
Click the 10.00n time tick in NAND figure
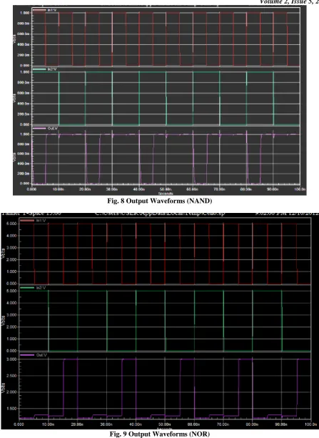click(58, 189)
